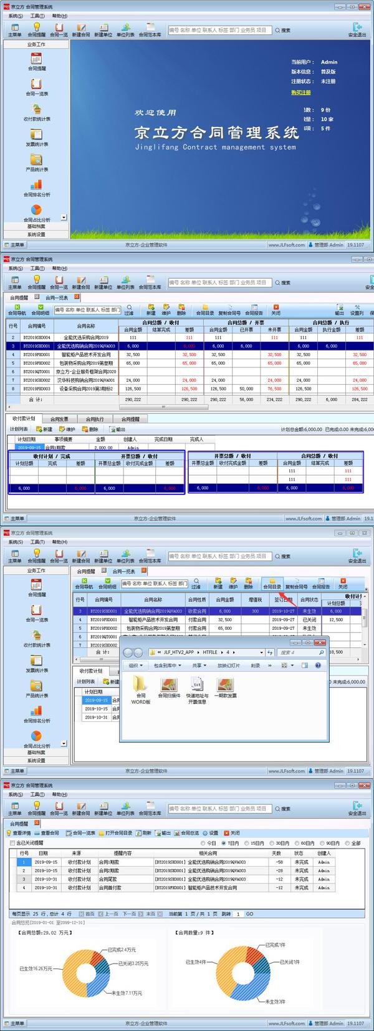Expand 包含到库中 dropdown in explorer popup
This screenshot has height=1031, width=374.
166,665
